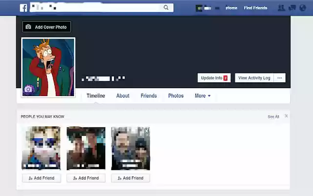Screen dimensions: 313x196
Task: Switch to the Timeline tab
Action: (96, 96)
